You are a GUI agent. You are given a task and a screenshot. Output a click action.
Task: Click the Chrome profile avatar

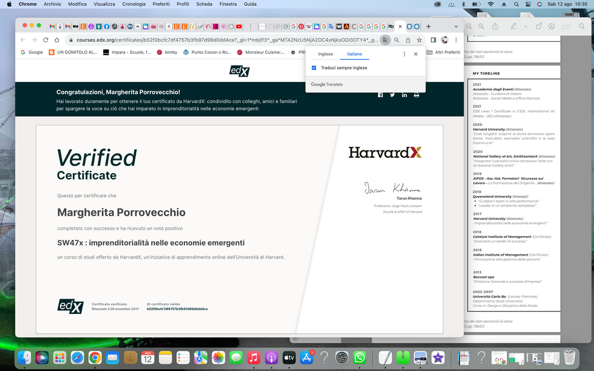point(445,40)
